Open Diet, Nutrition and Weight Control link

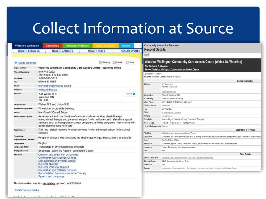coord(57,161)
